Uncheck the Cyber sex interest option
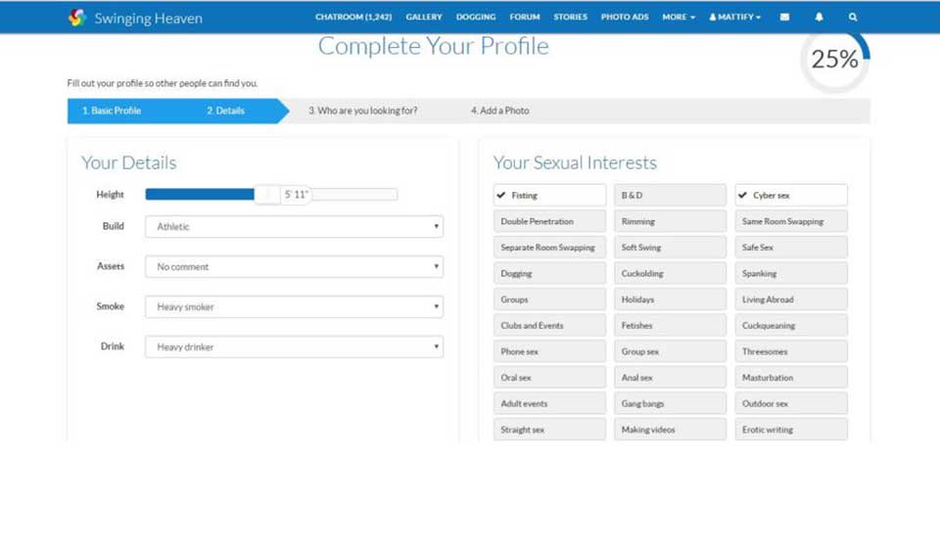The image size is (940, 549). point(790,196)
